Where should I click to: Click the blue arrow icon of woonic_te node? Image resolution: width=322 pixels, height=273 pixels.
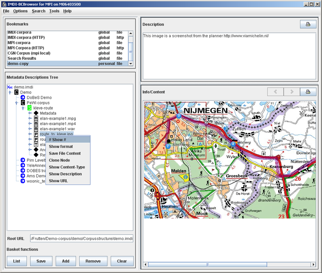tap(23, 181)
